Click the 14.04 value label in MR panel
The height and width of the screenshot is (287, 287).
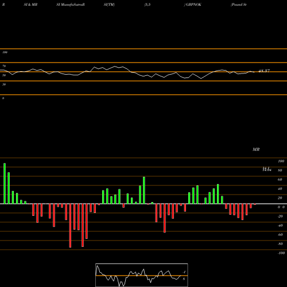pos(267,169)
